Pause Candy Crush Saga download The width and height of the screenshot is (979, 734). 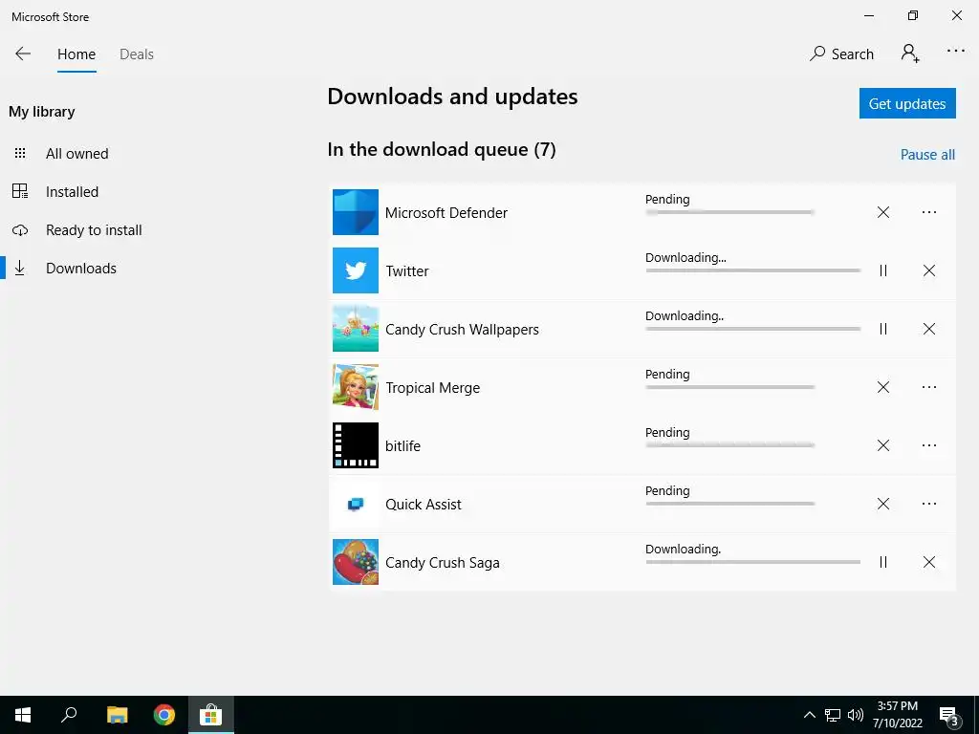click(882, 562)
